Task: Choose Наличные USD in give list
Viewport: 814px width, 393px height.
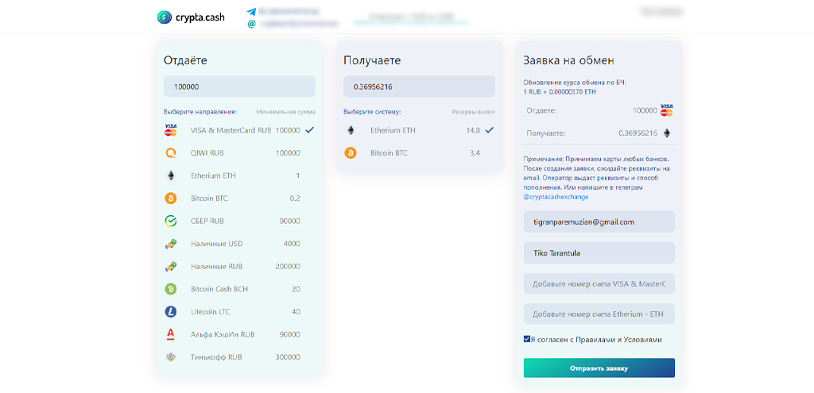Action: [216, 244]
